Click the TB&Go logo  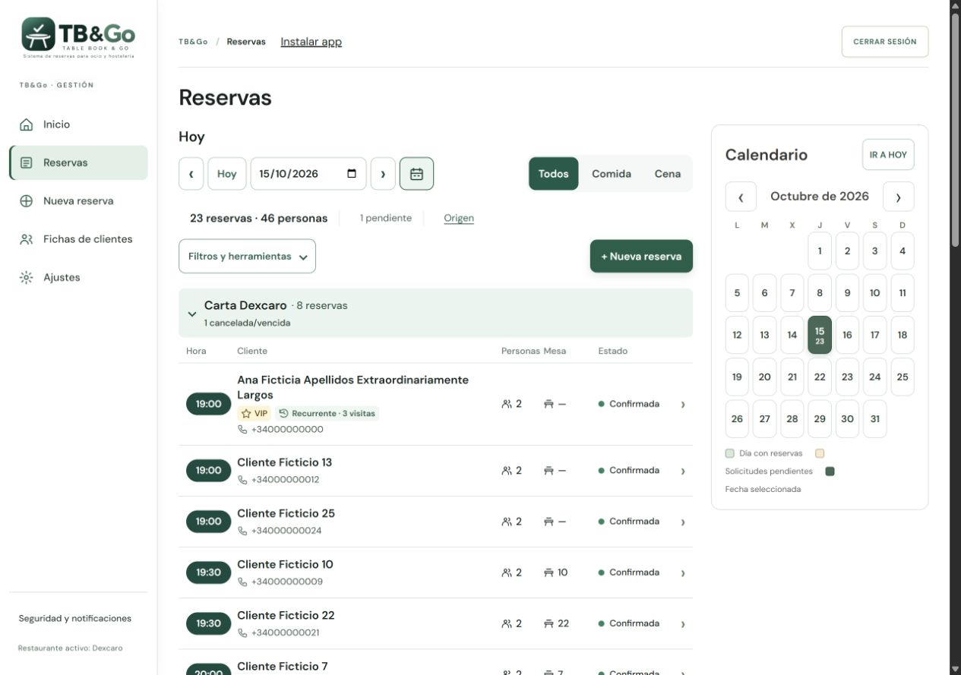(x=78, y=36)
